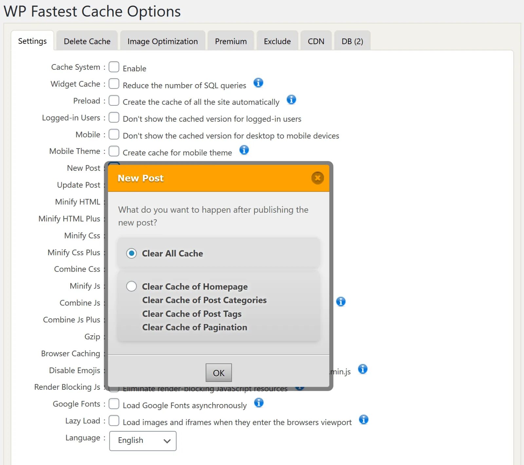This screenshot has height=465, width=524.
Task: Open the DB (2) tab
Action: click(352, 41)
